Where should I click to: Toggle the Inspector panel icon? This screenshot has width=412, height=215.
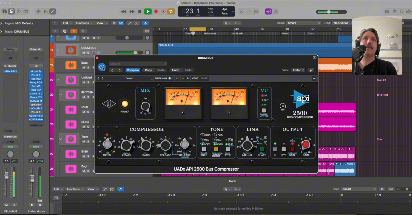click(x=11, y=12)
